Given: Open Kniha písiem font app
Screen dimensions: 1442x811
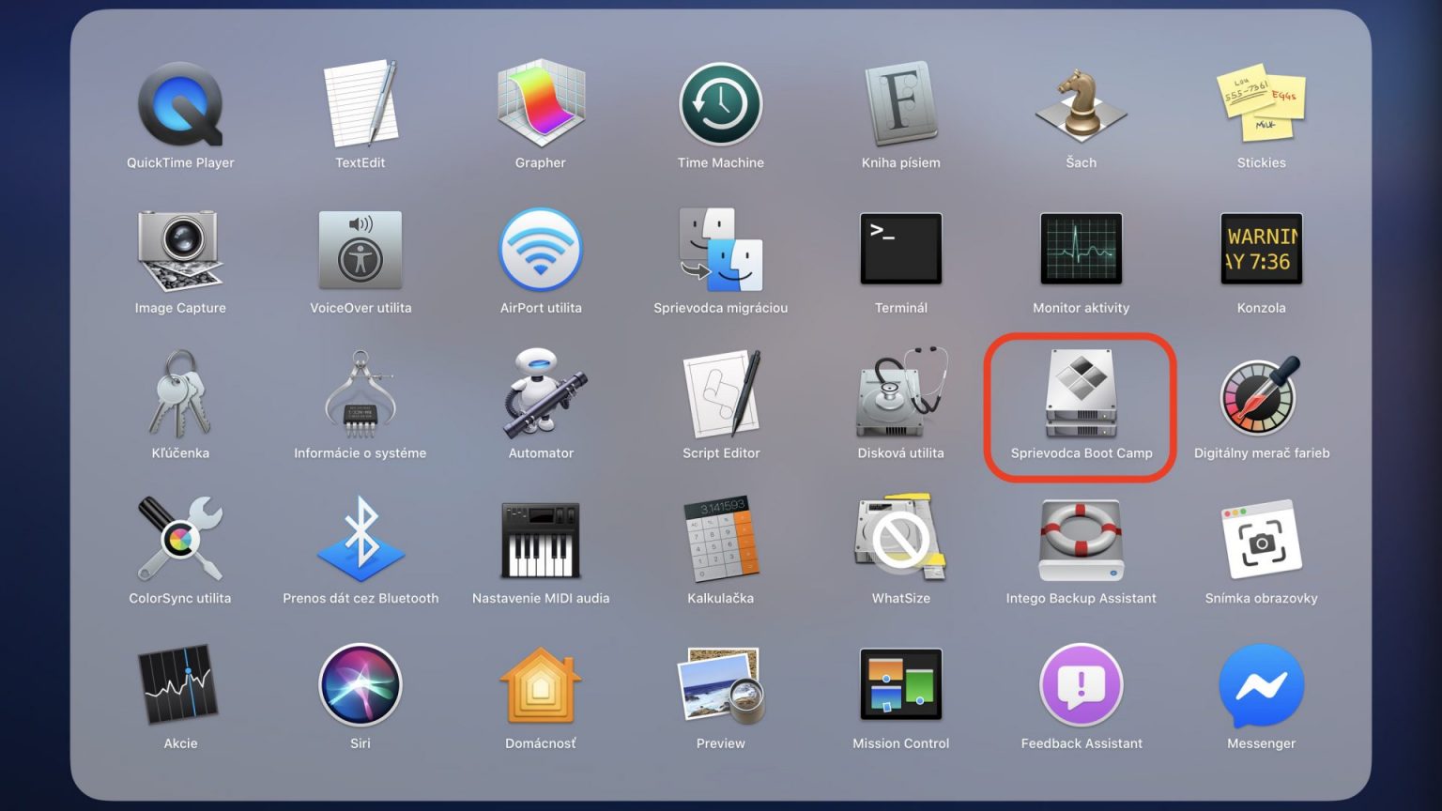Looking at the screenshot, I should point(901,104).
